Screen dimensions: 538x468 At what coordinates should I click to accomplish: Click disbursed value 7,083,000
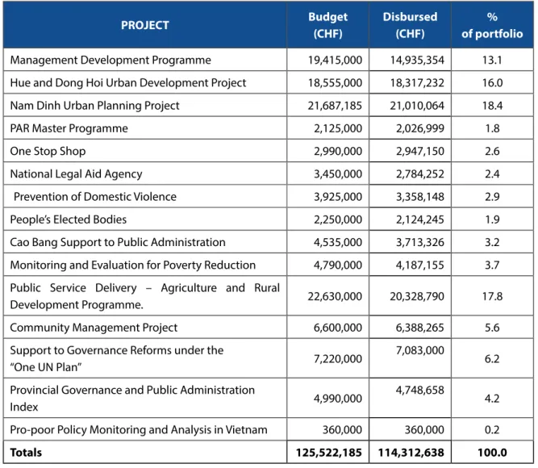pyautogui.click(x=420, y=350)
